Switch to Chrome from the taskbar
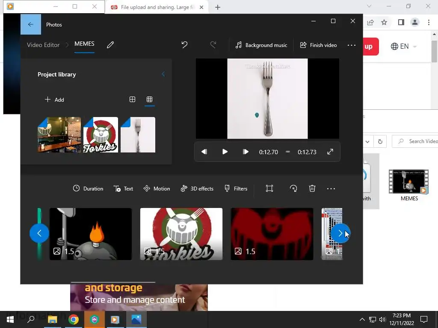The width and height of the screenshot is (438, 328). (74, 319)
